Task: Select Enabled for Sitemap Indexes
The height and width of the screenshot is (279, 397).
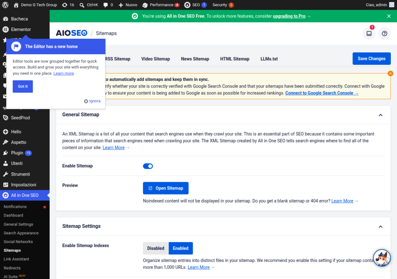Action: [181, 248]
